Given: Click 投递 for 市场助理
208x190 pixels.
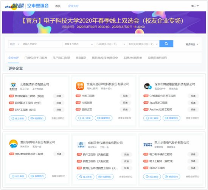Looking at the screenshot, I should point(125,103).
